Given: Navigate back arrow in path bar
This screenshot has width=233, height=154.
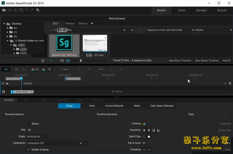Looking at the screenshot, I should tap(124, 30).
